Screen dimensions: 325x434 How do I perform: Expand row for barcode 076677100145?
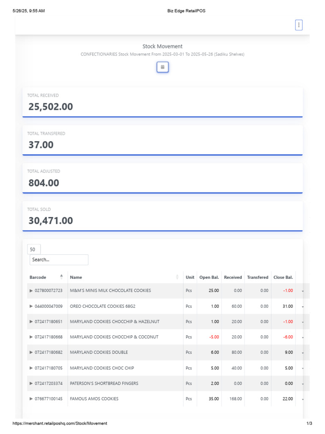[31, 399]
